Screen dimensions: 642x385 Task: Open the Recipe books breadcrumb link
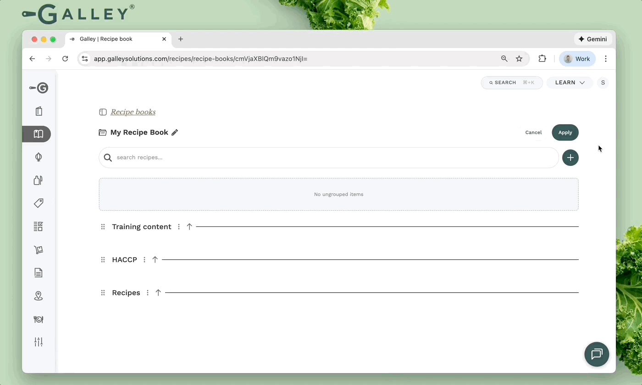coord(133,112)
